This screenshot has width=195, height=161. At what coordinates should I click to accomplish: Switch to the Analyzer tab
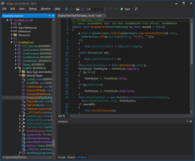82,157
